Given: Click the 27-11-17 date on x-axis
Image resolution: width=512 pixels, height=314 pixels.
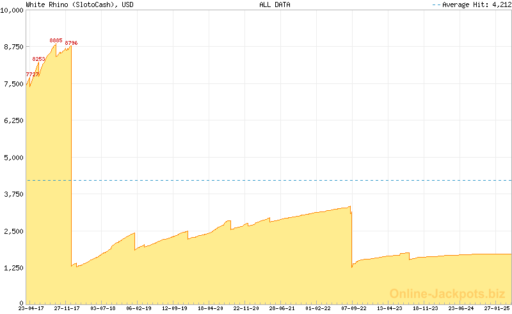Looking at the screenshot, I should 67,308.
